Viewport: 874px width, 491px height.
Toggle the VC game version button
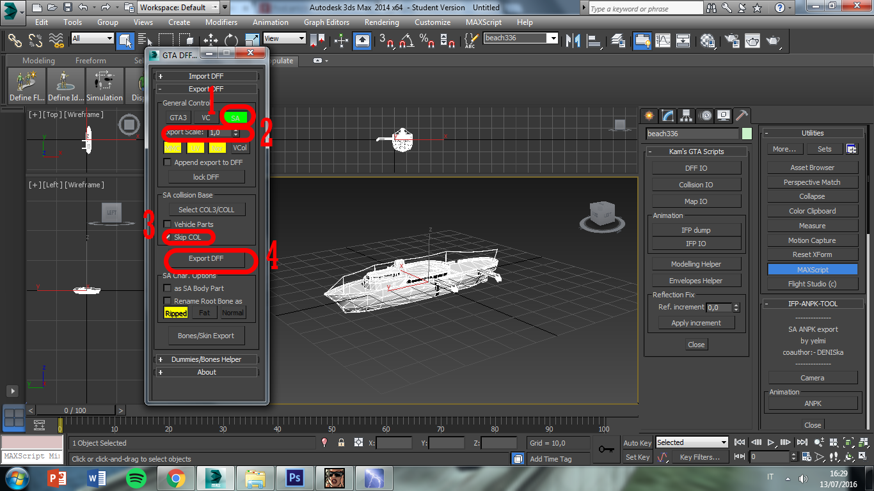[x=206, y=118]
